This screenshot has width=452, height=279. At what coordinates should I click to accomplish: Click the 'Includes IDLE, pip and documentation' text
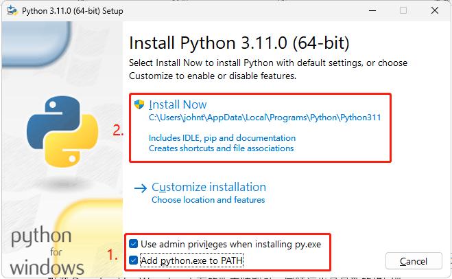[x=222, y=138]
